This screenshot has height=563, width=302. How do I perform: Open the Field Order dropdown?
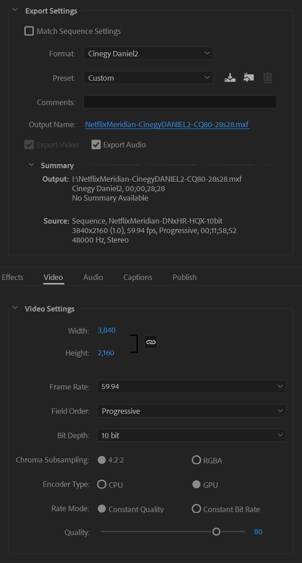[x=192, y=411]
